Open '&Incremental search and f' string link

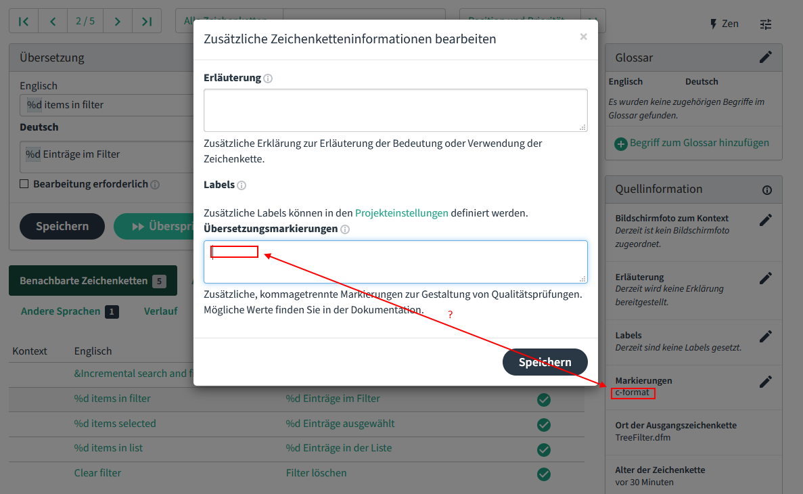click(134, 373)
